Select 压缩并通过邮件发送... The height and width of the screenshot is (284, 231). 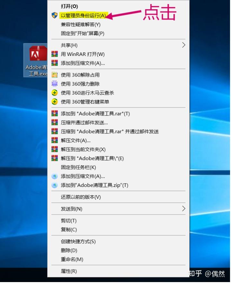coord(84,123)
